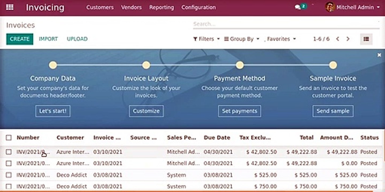Sort by the Source document column header

(x=144, y=138)
